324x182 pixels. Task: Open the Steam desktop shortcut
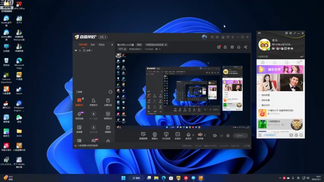tap(19, 91)
